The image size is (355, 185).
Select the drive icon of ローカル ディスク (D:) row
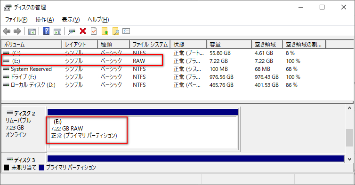click(x=6, y=85)
